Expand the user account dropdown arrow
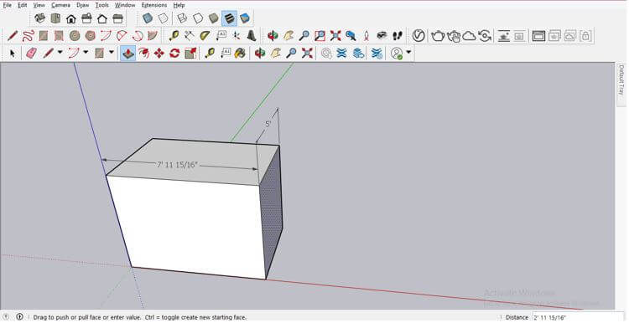This screenshot has height=323, width=629. pyautogui.click(x=408, y=52)
